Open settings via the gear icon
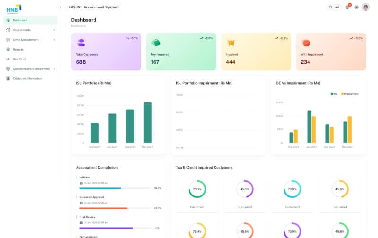 click(357, 7)
